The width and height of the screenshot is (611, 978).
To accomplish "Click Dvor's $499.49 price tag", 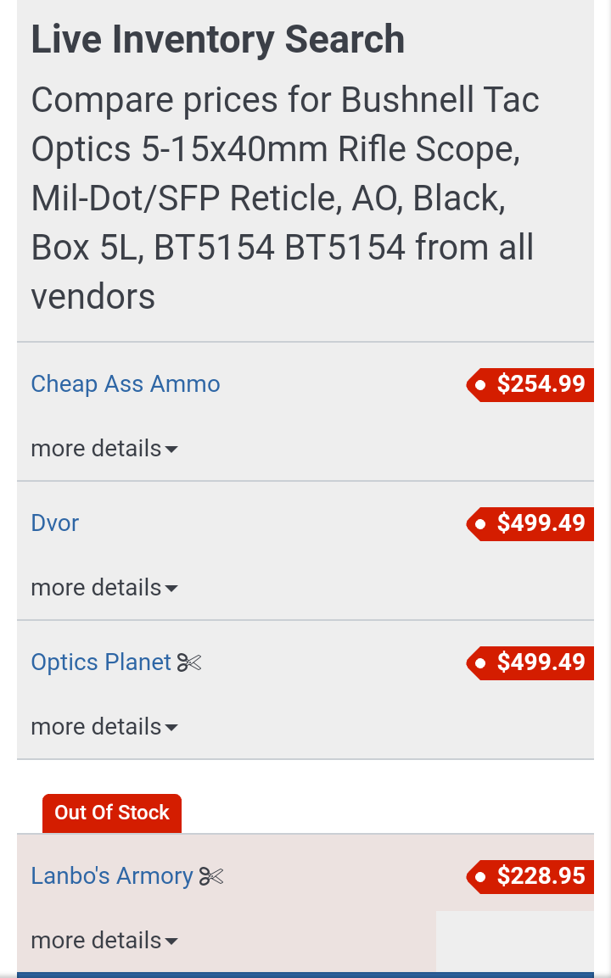I will (x=530, y=523).
